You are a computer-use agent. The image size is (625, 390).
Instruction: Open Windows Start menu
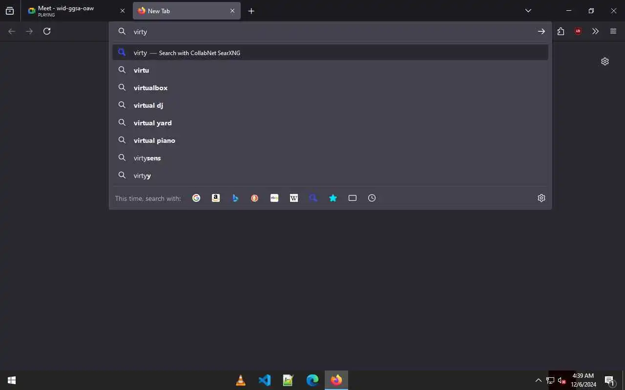[x=12, y=380]
